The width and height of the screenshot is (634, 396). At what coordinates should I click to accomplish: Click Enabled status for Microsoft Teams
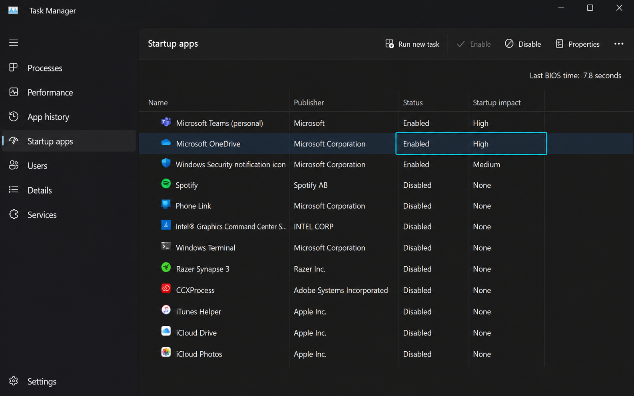(x=416, y=123)
